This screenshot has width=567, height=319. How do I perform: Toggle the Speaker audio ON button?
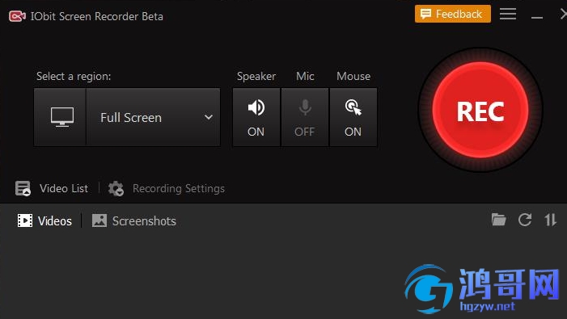pyautogui.click(x=256, y=117)
